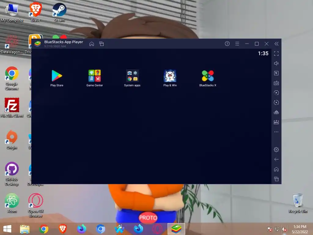Click the Install APK icon
This screenshot has width=313, height=235.
(276, 122)
